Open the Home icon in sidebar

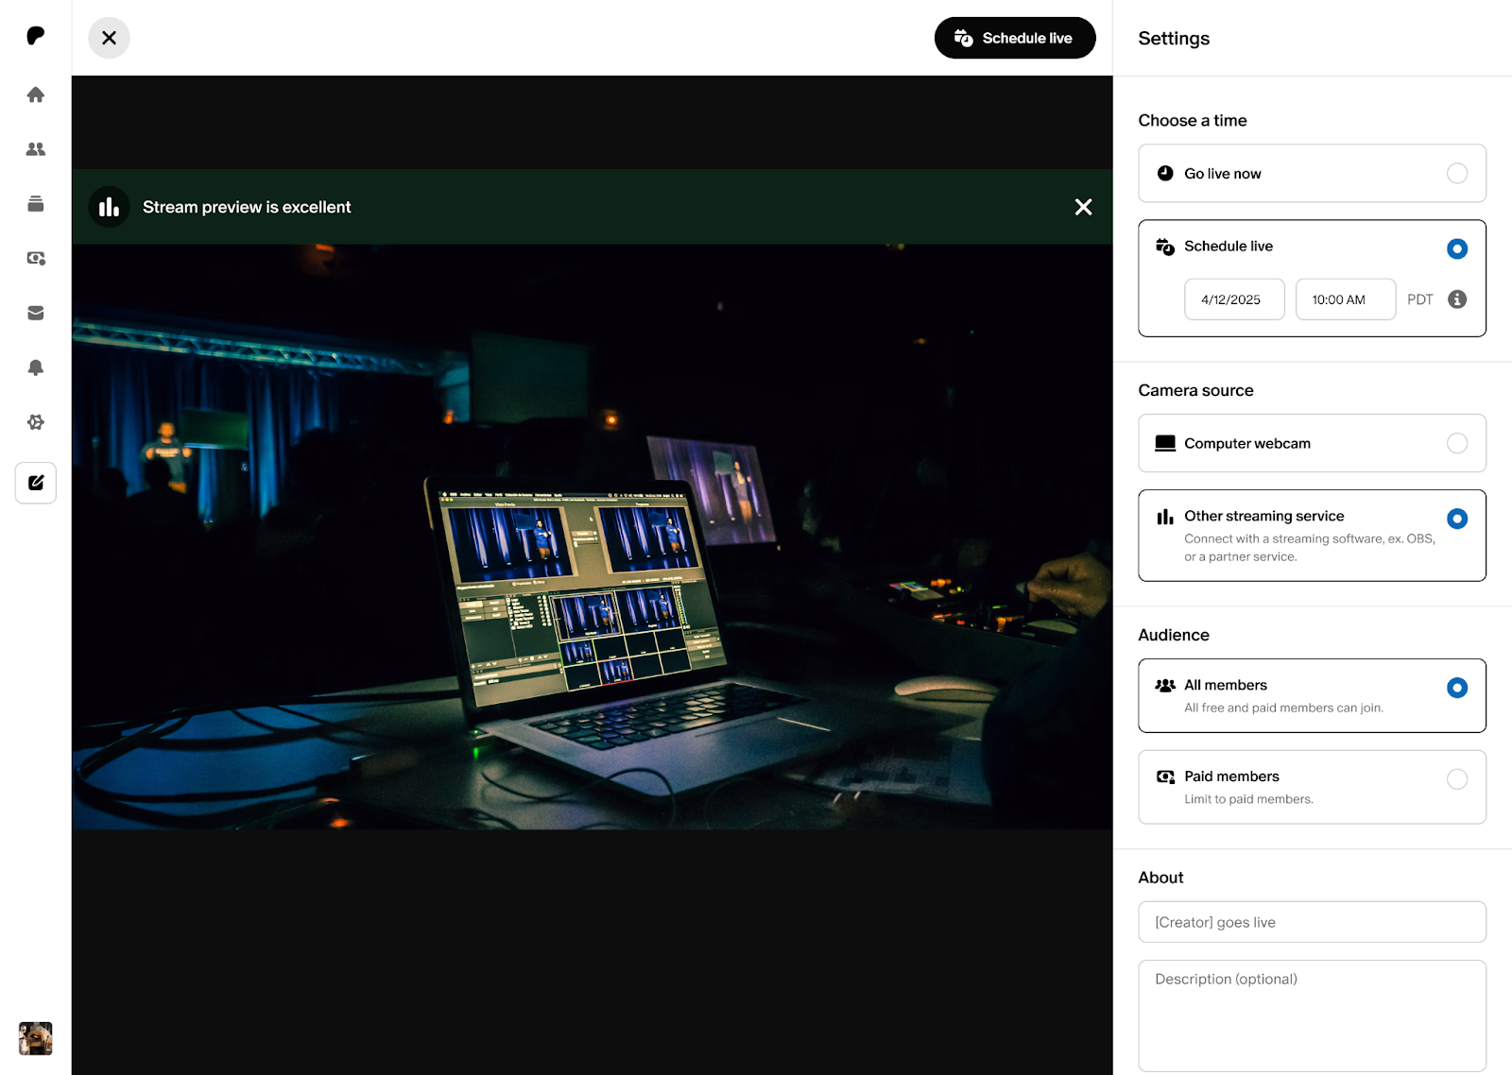(x=36, y=94)
